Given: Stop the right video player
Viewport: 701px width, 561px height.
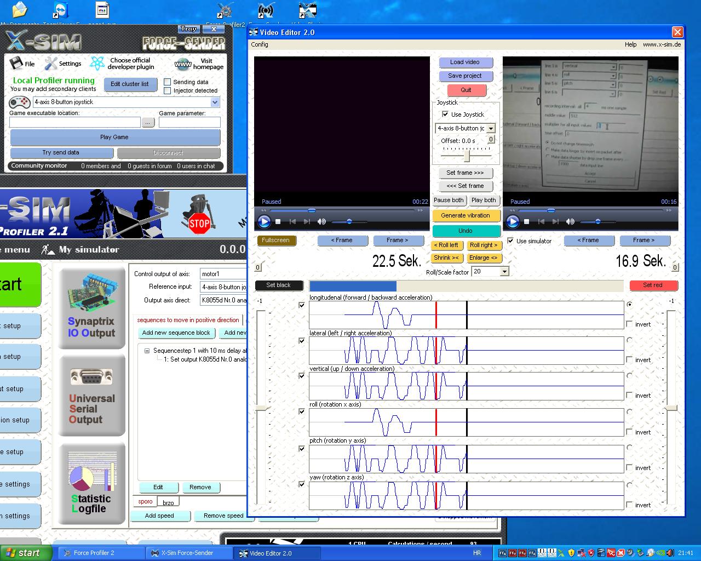Looking at the screenshot, I should click(x=527, y=221).
